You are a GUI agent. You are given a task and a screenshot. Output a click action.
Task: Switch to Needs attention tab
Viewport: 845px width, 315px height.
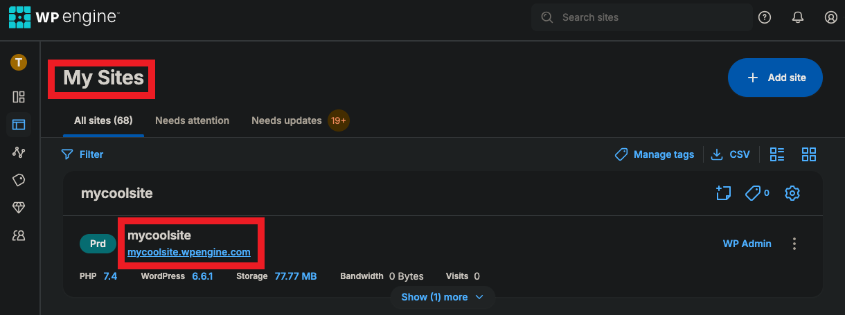click(x=192, y=120)
